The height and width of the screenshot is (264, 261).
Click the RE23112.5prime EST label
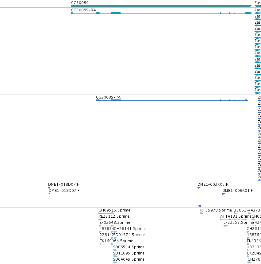point(114,216)
